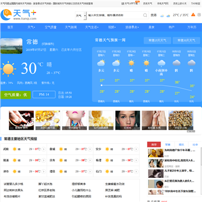Switch to the 社会 news tab
This screenshot has width=202, height=202.
[x=195, y=145]
